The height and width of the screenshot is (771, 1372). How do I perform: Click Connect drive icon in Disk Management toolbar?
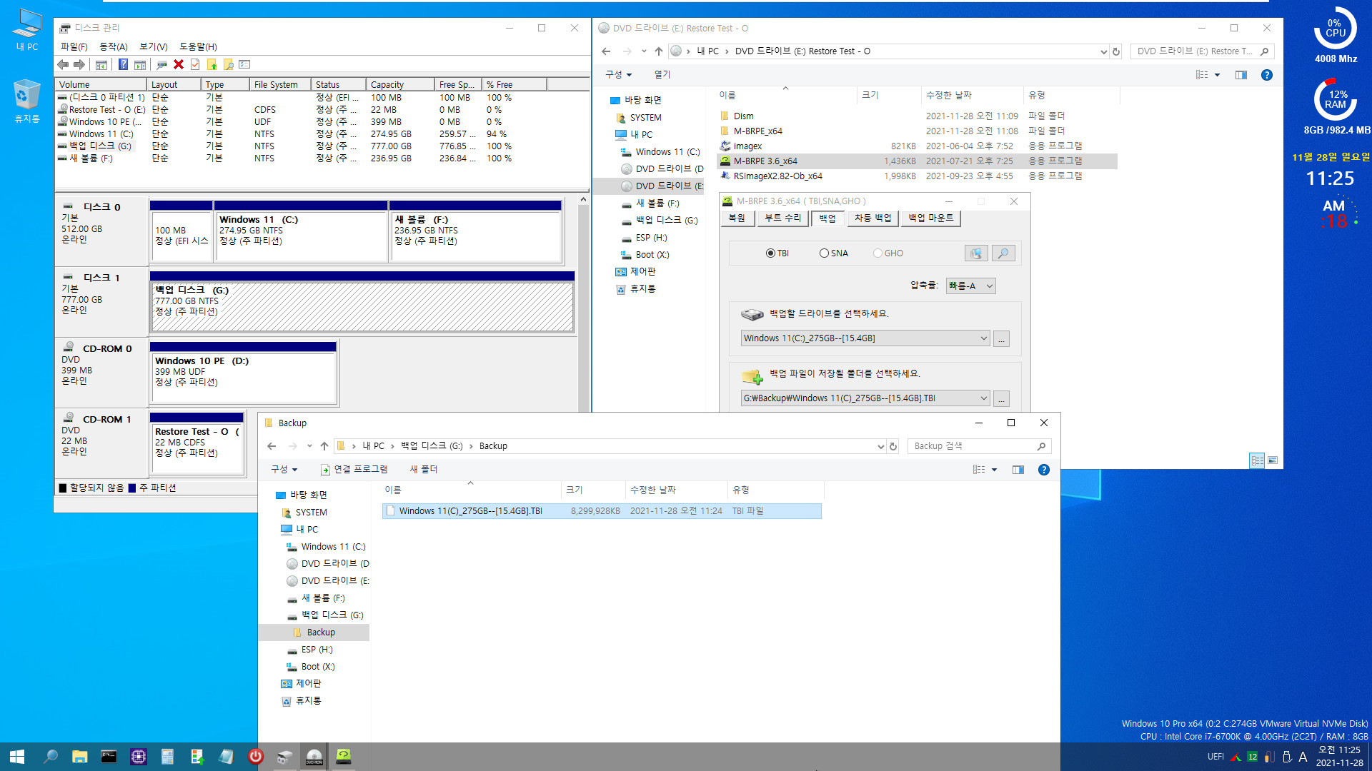click(161, 65)
